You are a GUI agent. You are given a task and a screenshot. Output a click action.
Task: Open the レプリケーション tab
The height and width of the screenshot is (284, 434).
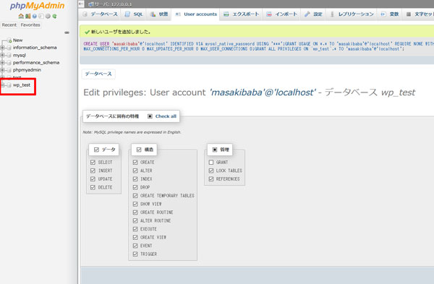(352, 14)
